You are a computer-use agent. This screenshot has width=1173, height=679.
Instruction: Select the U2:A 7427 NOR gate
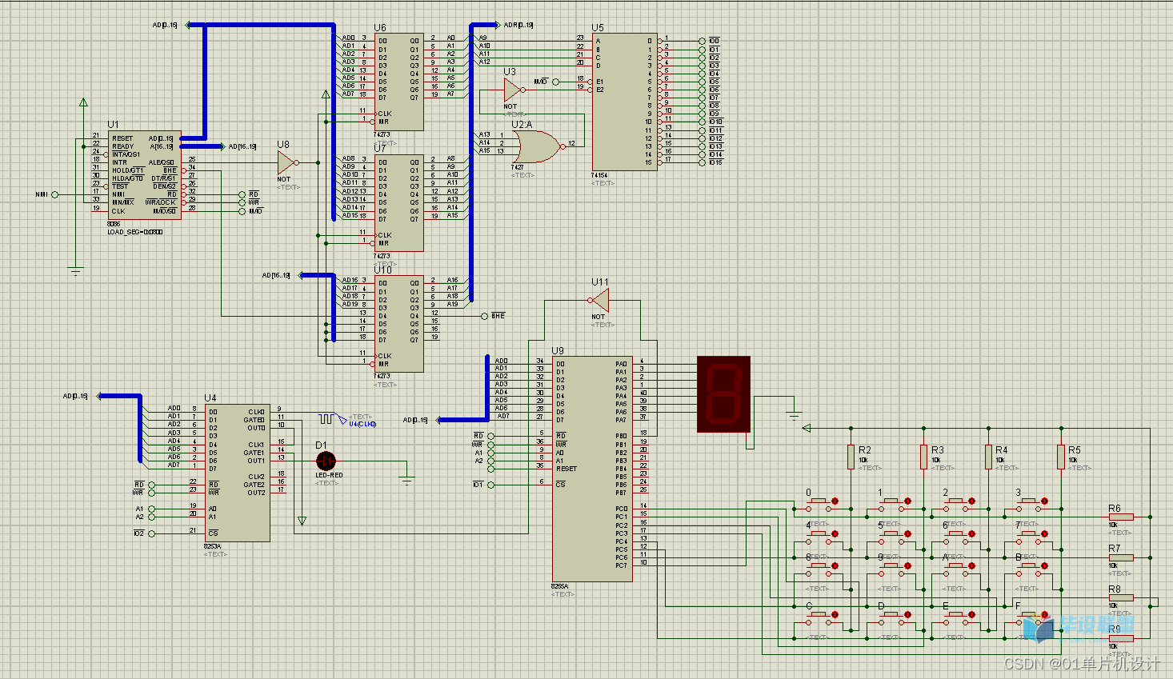(x=538, y=146)
